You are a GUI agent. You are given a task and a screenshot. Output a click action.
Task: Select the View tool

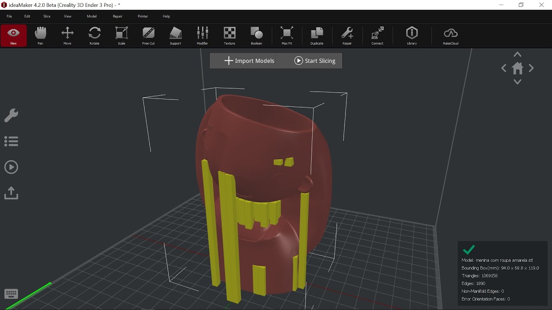(13, 35)
